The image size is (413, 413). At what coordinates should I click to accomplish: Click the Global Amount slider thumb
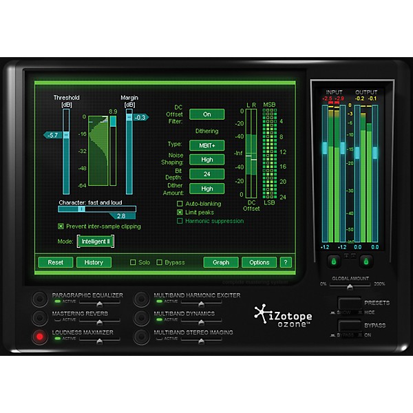click(350, 286)
